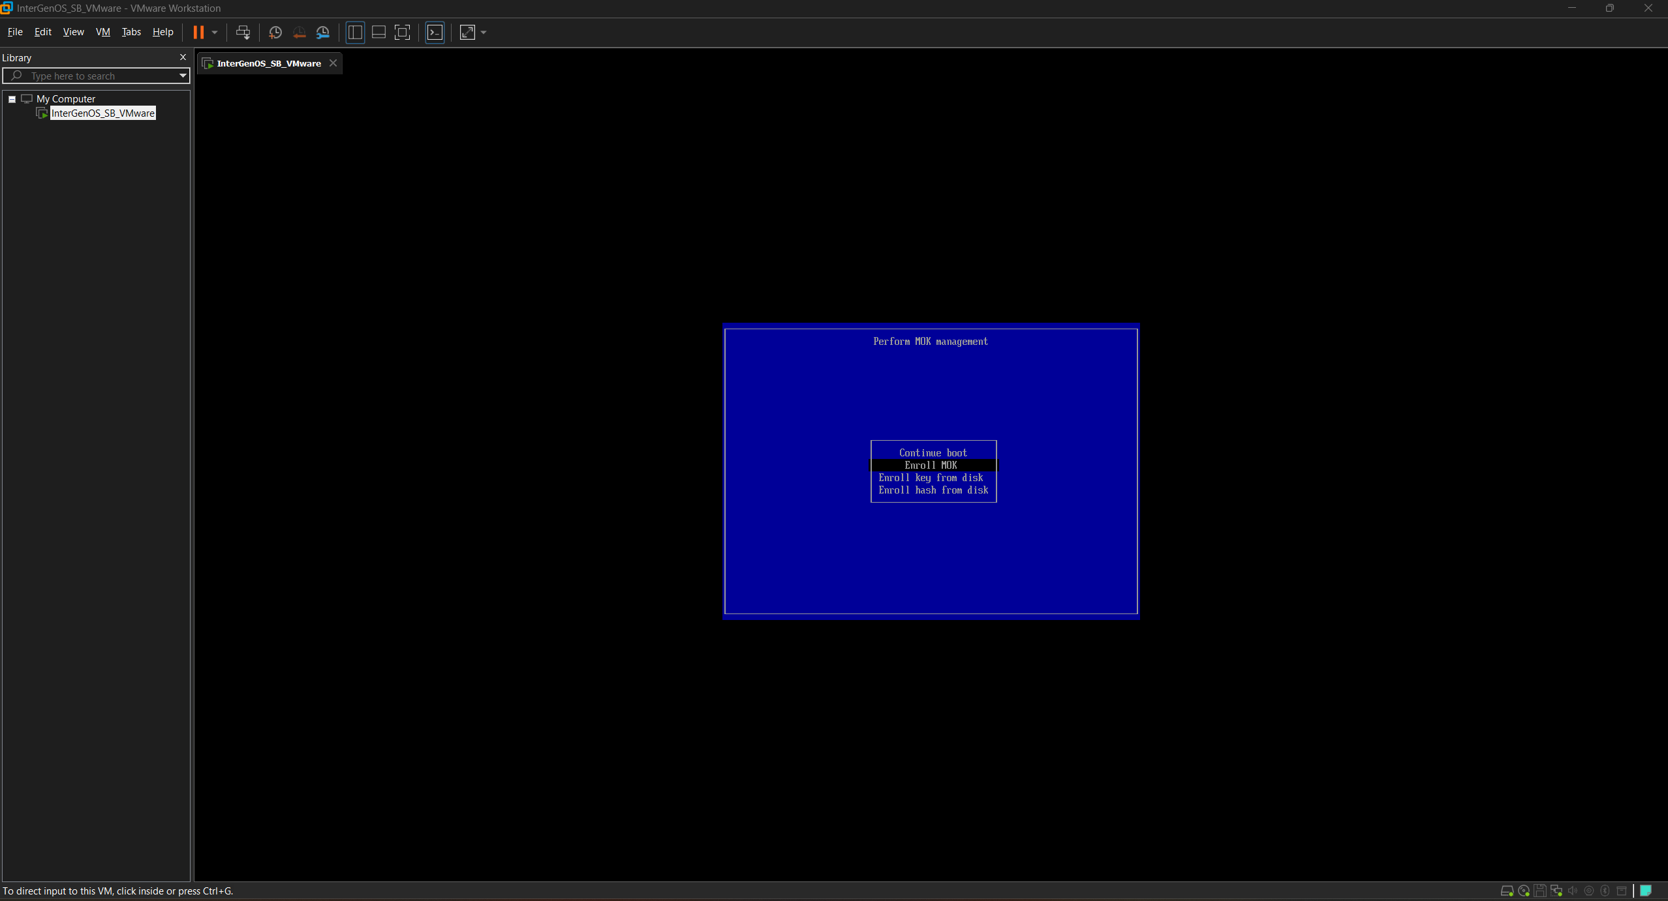Close the Library panel
The image size is (1668, 901).
coord(183,57)
